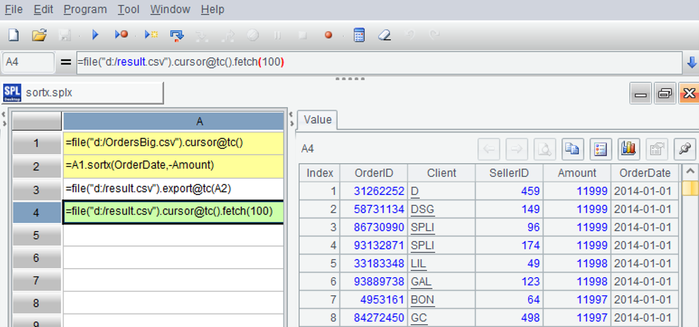The width and height of the screenshot is (699, 327).
Task: Click the chart drawing icon in Value panel
Action: click(x=628, y=149)
